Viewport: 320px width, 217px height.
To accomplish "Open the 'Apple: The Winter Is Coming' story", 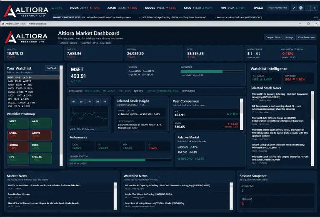I will click(x=148, y=194).
